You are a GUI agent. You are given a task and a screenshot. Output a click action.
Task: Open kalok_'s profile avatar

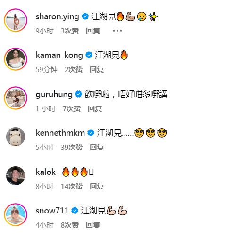coord(16,176)
